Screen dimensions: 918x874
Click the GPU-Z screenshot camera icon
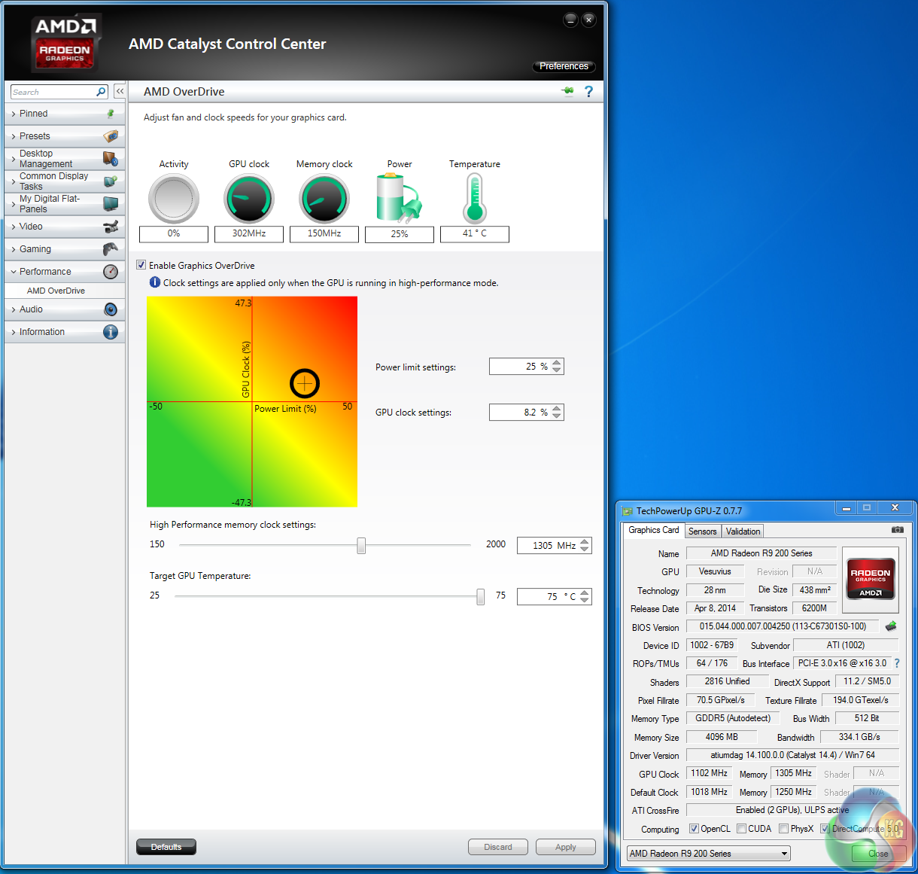(x=897, y=530)
